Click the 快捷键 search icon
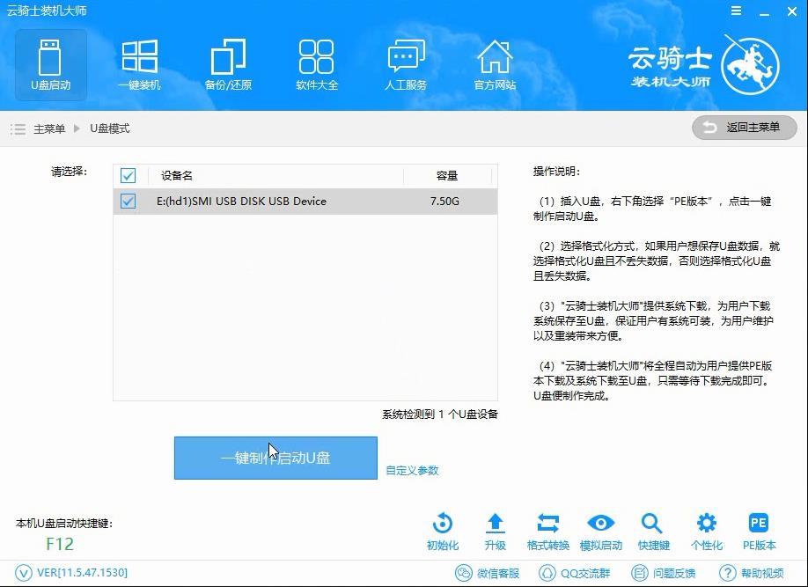808x587 pixels. (652, 524)
